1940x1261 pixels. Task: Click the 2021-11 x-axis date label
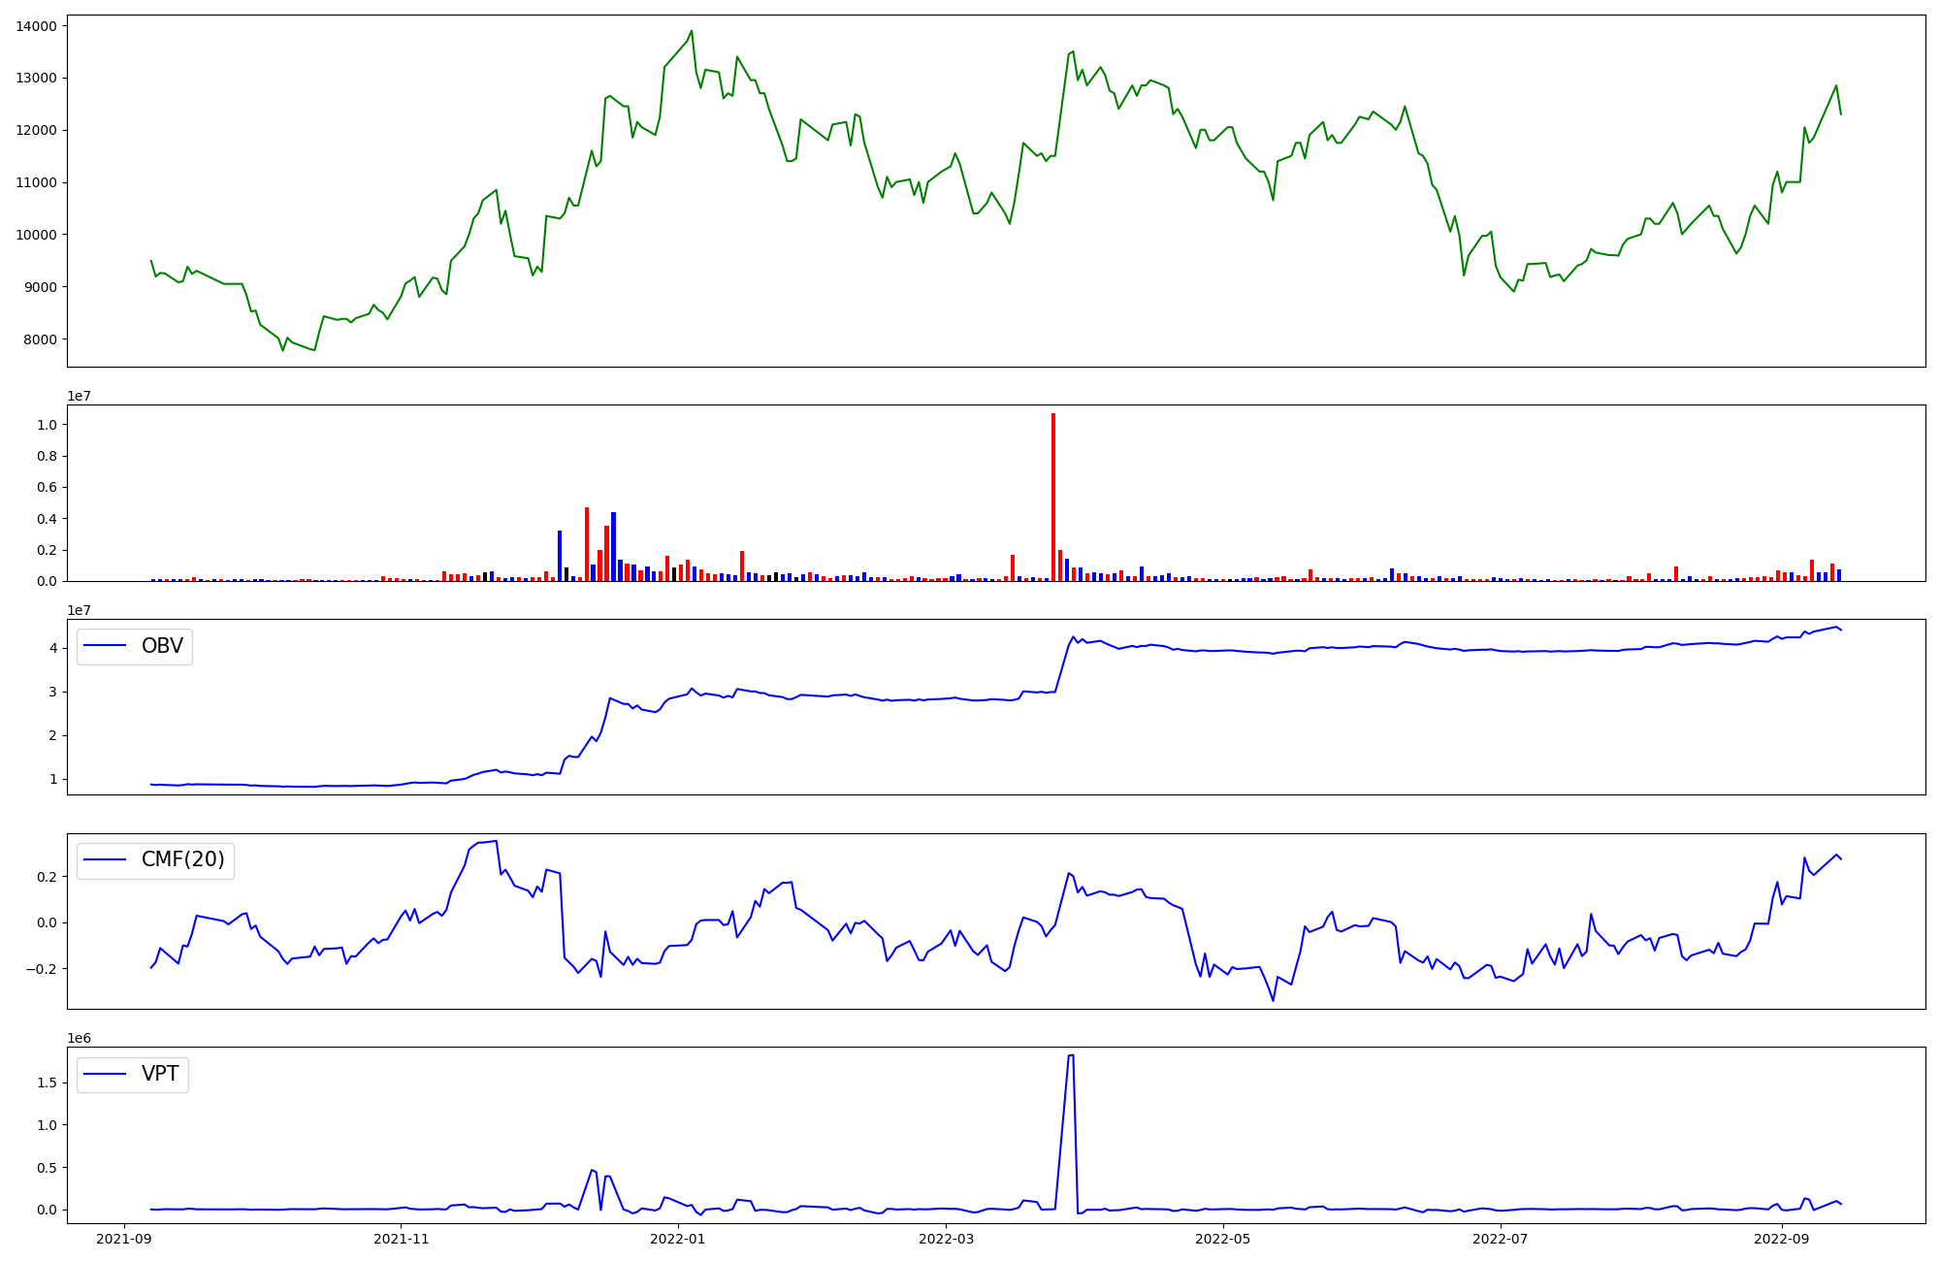coord(401,1239)
